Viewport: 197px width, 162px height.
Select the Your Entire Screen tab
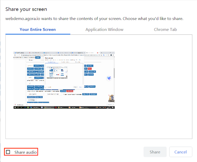pyautogui.click(x=38, y=30)
